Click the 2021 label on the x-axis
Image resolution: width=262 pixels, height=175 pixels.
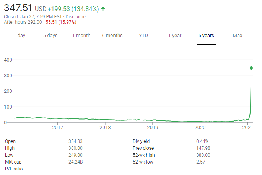[247, 128]
